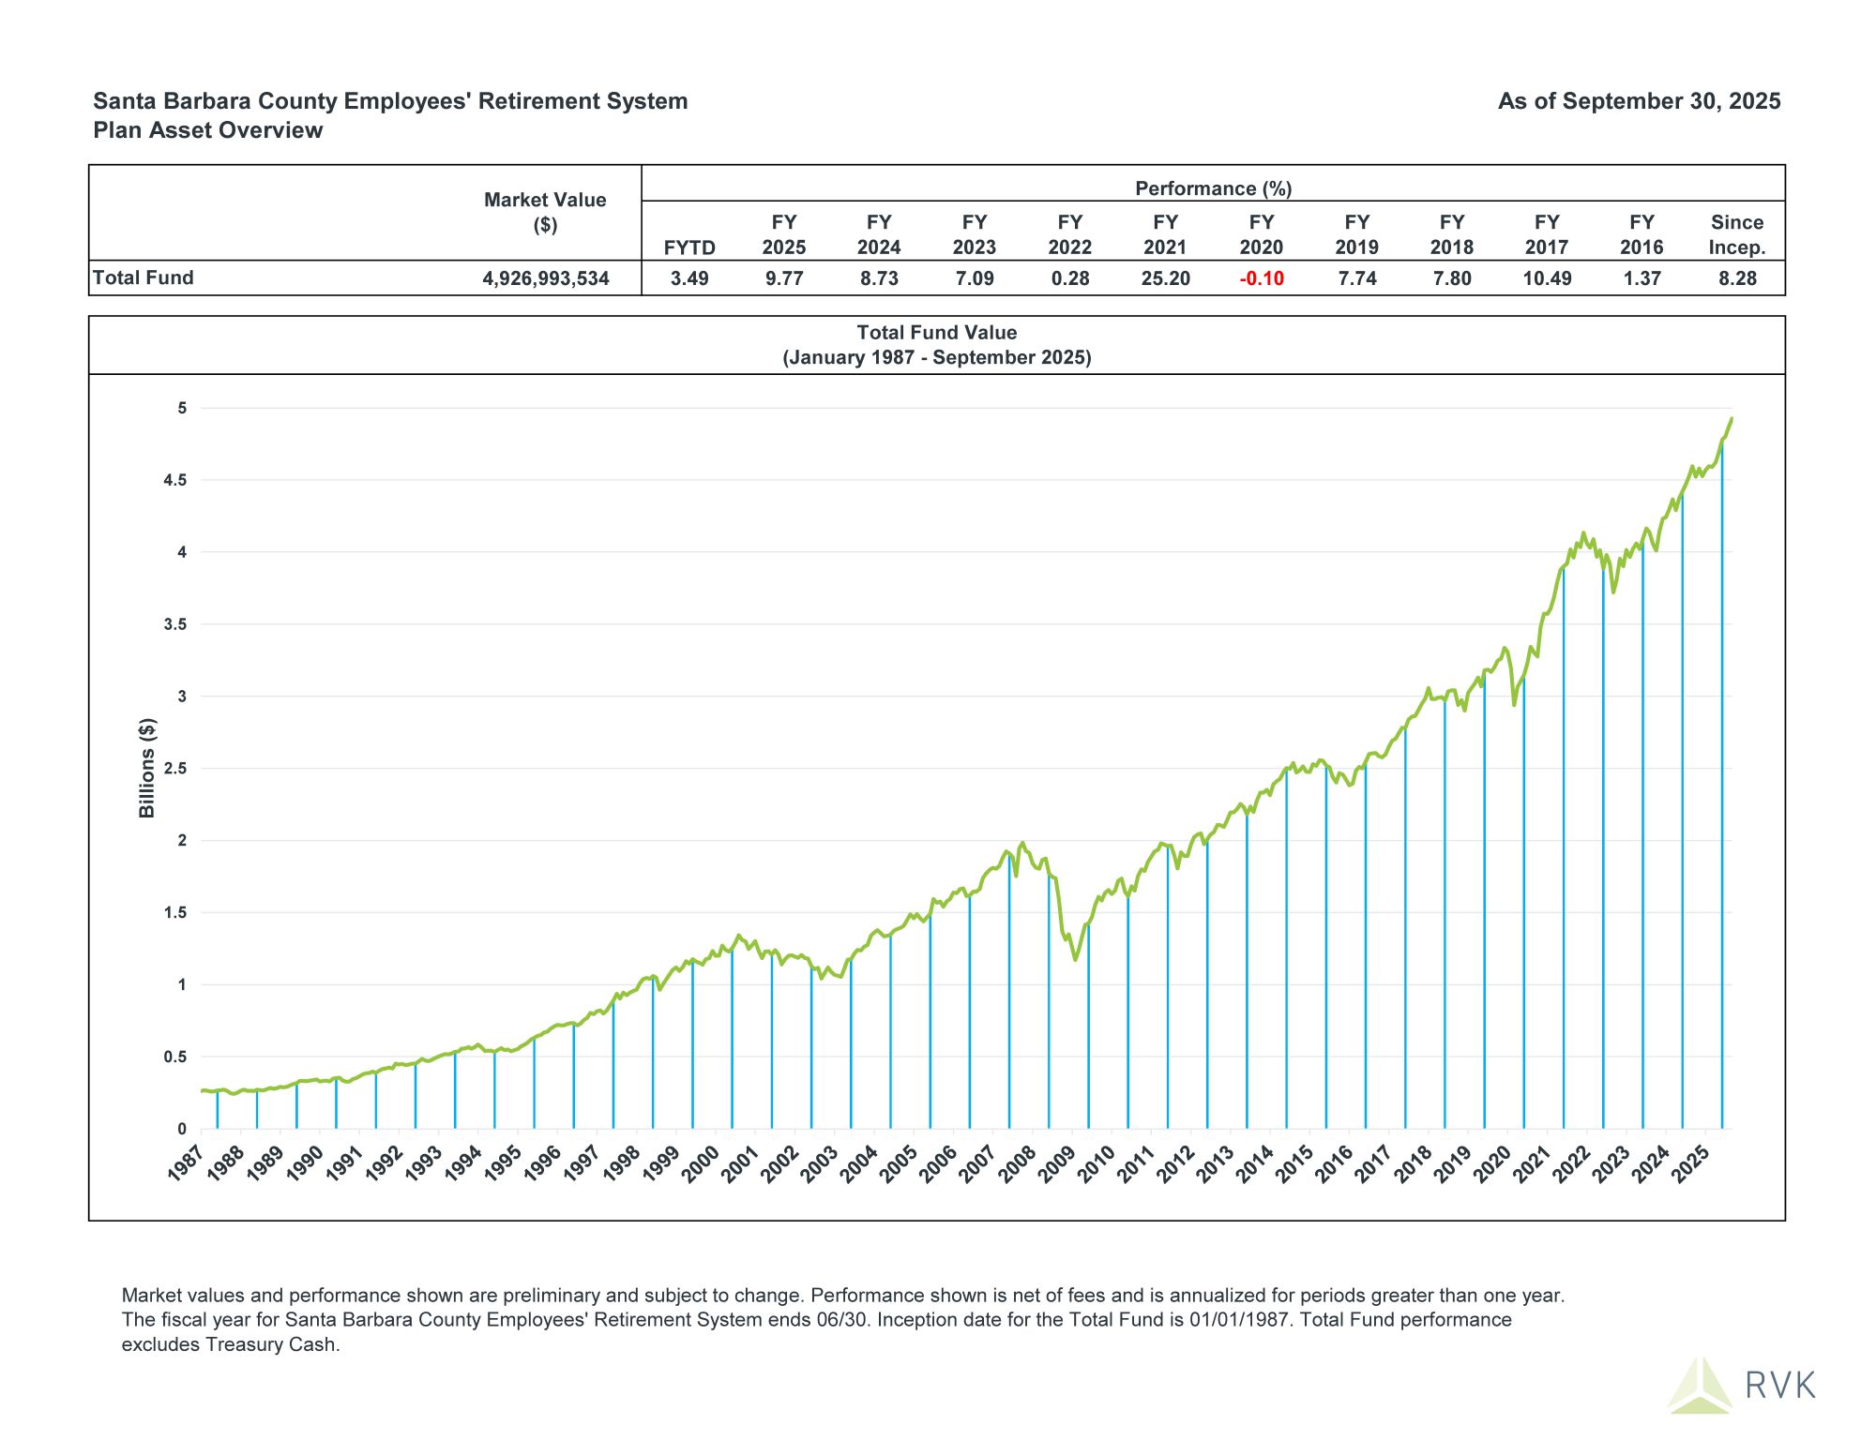1876x1440 pixels.
Task: Click the 1987 x-axis year label
Action: coord(186,1164)
